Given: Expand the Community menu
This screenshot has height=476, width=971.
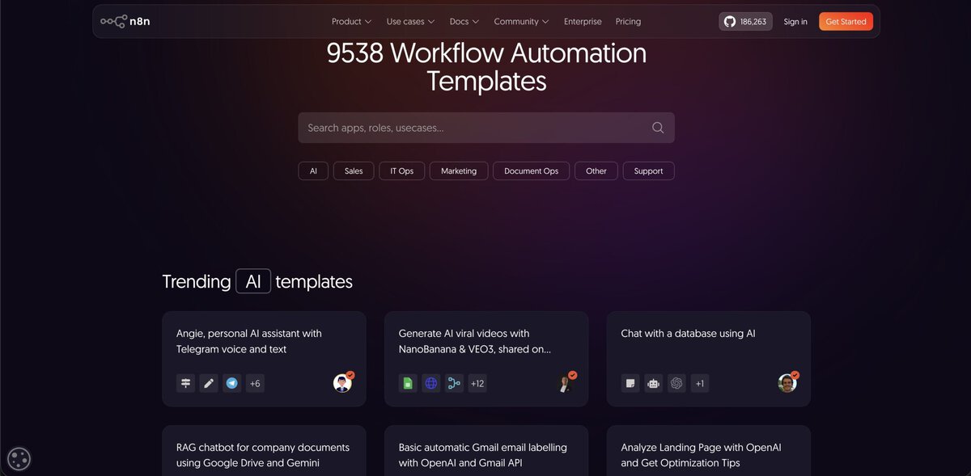Looking at the screenshot, I should [x=521, y=22].
